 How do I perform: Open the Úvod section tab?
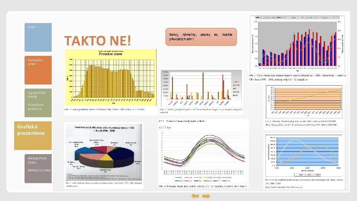click(38, 37)
